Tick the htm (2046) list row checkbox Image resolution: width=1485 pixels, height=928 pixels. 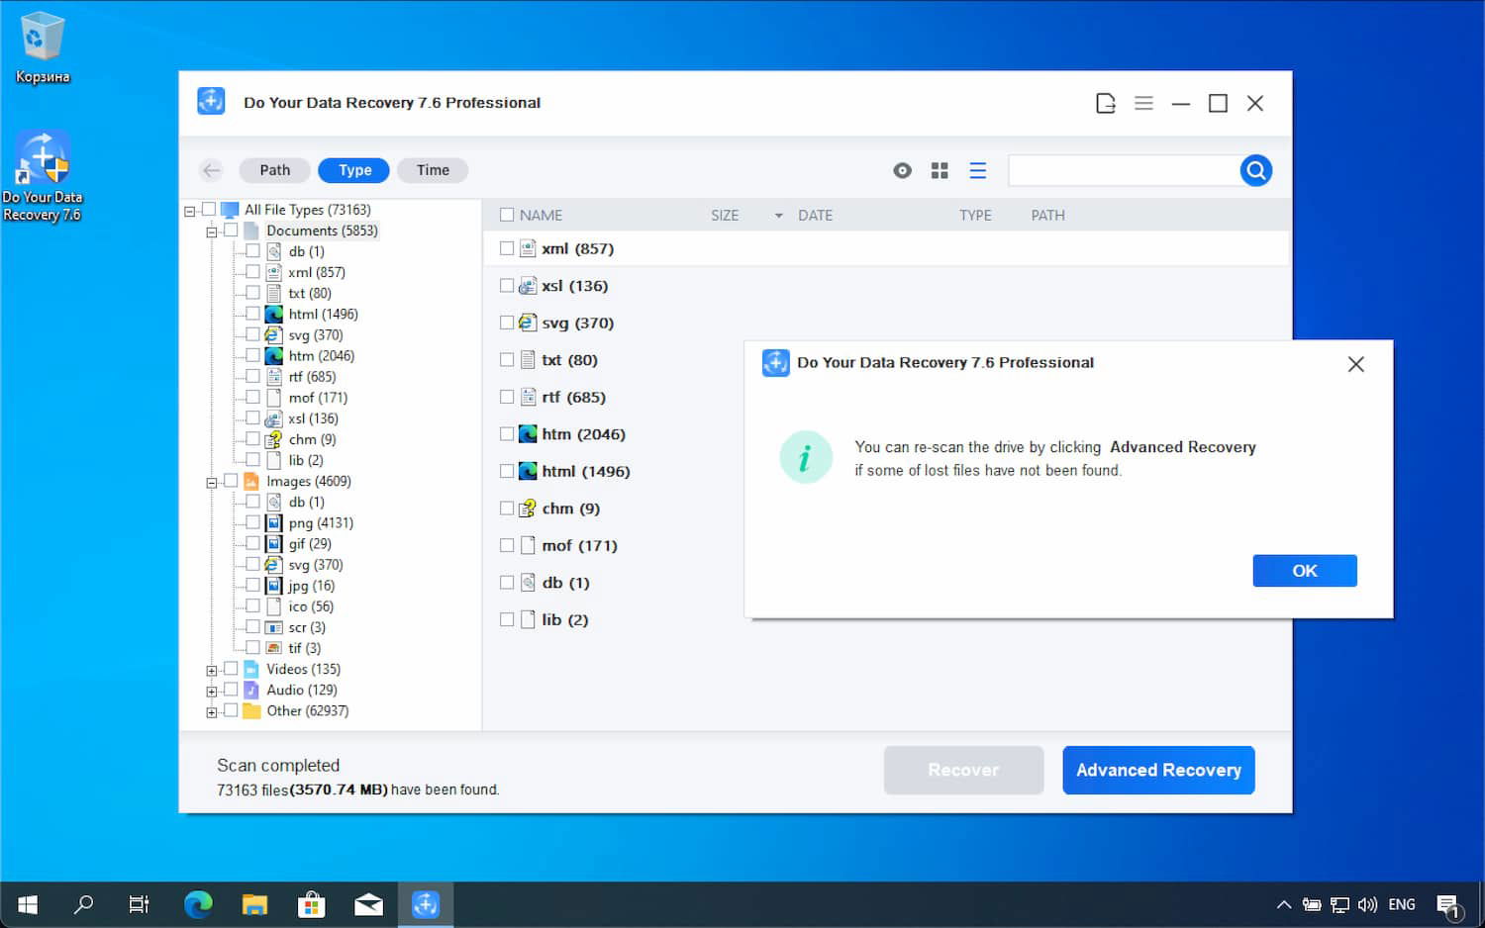507,433
